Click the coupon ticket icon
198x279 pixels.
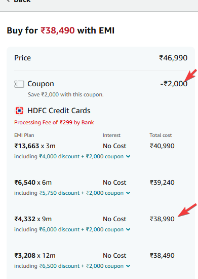(19, 84)
